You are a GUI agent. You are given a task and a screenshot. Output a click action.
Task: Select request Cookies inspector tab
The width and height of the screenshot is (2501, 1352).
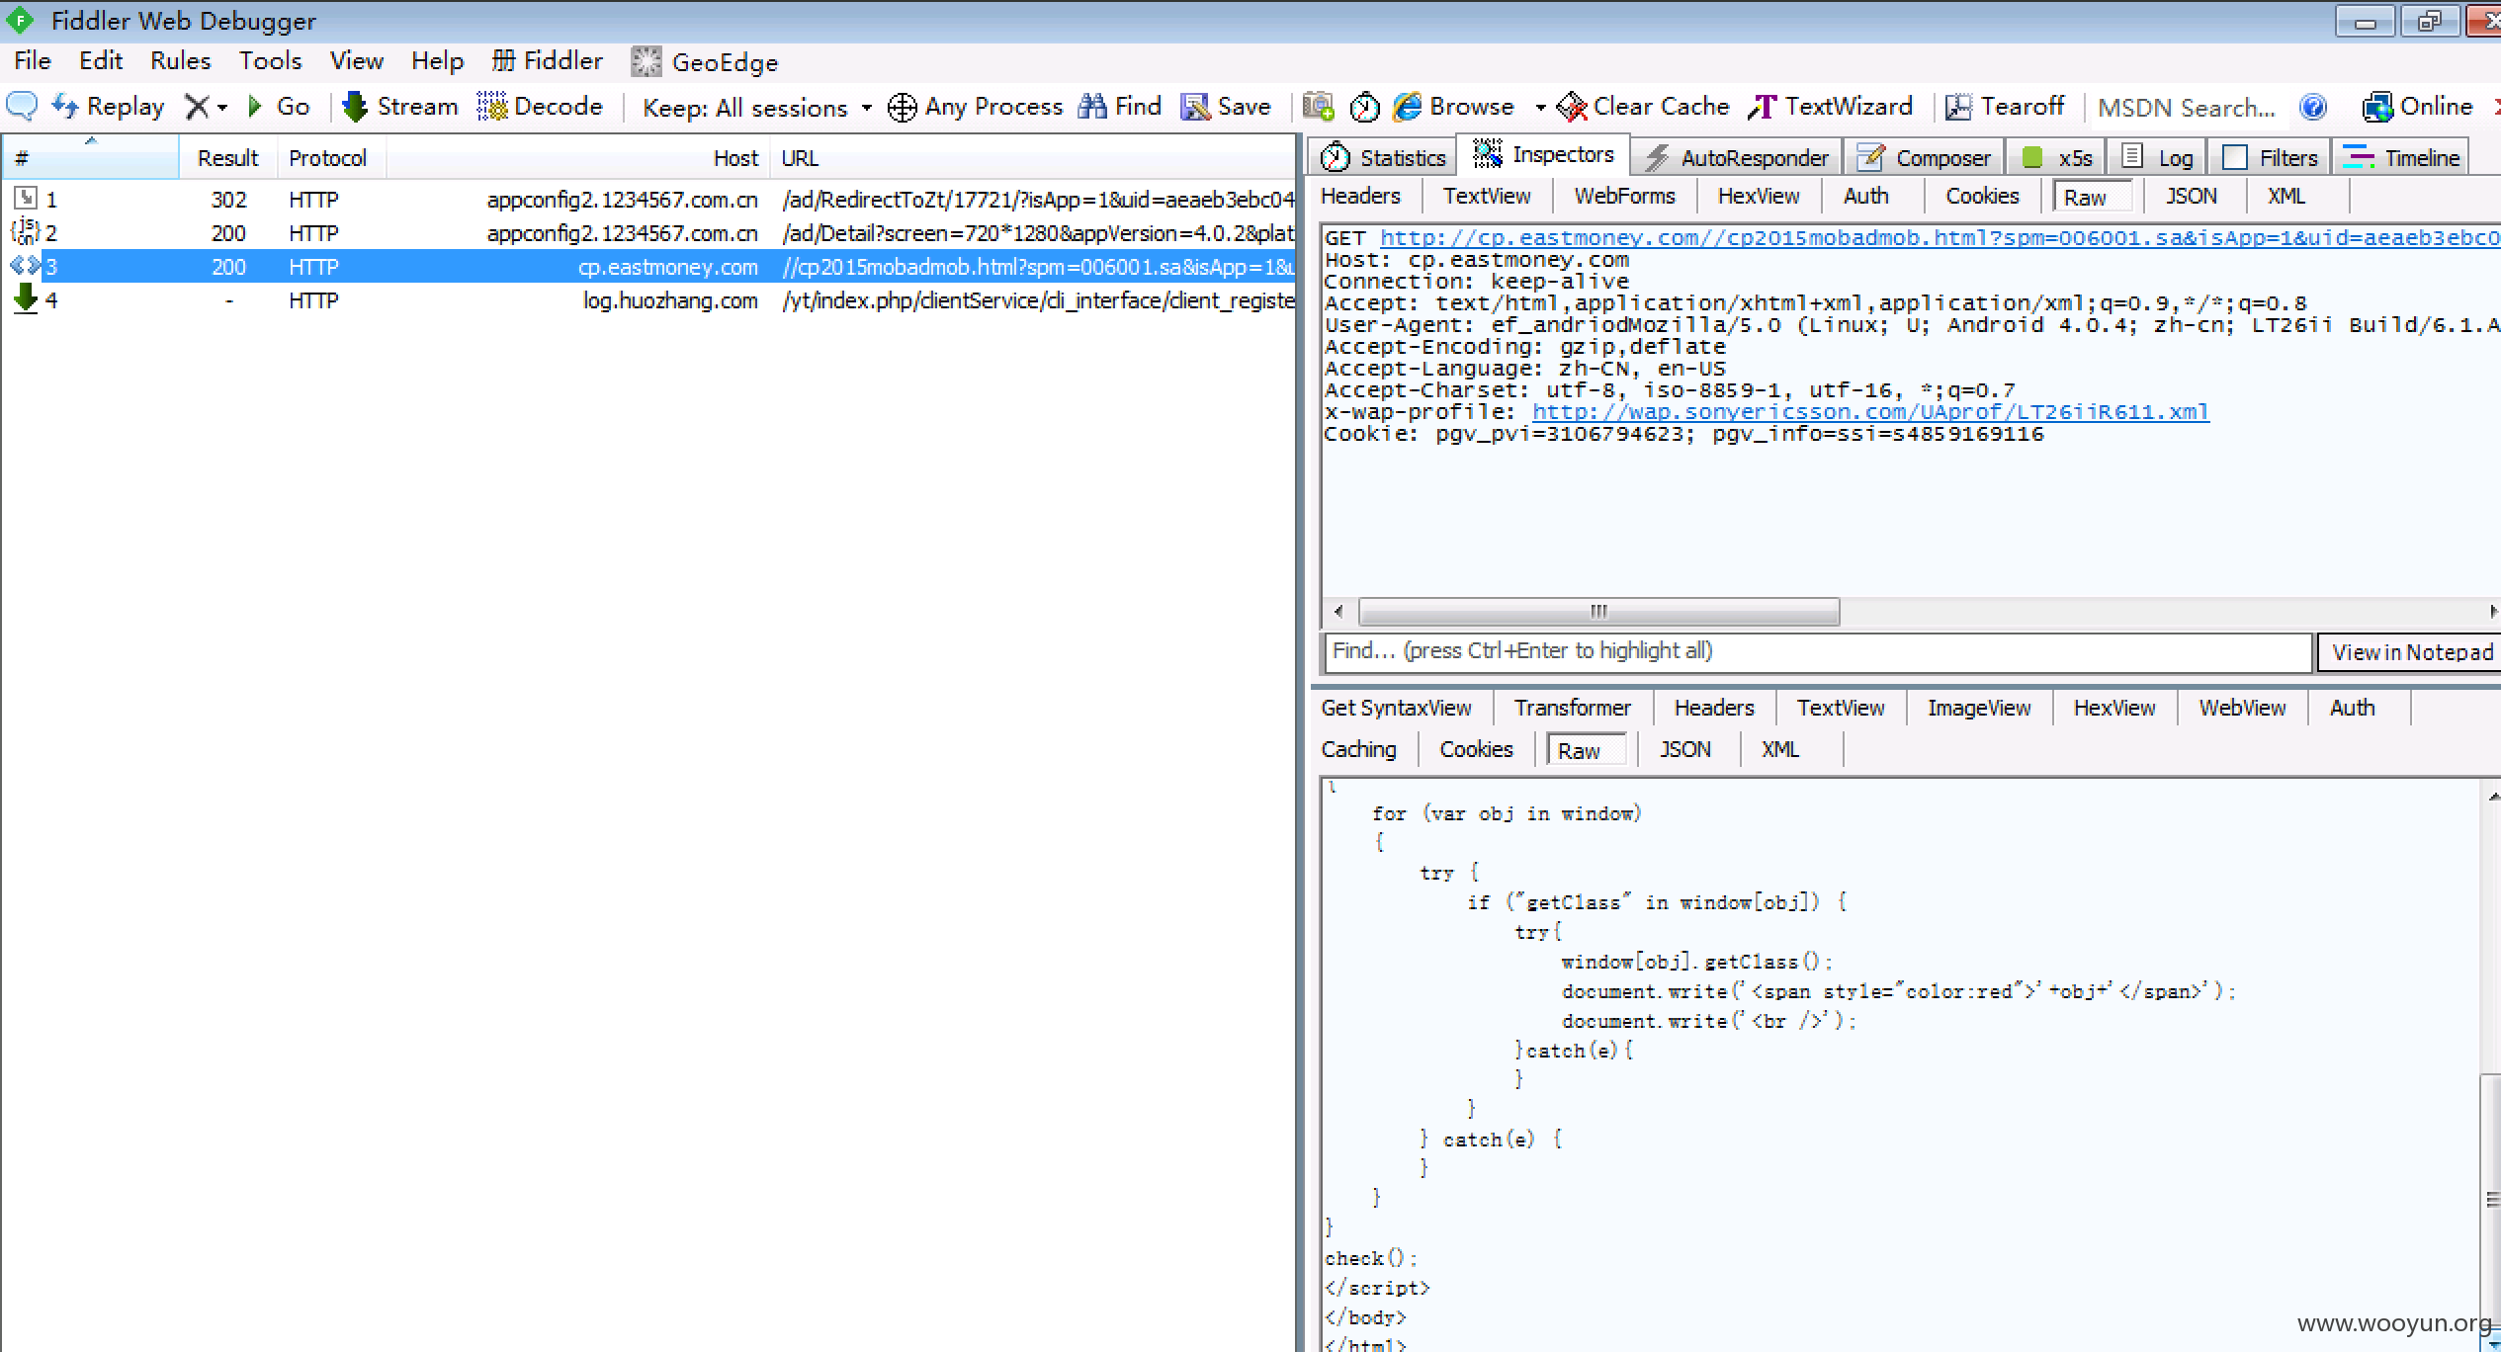point(1982,196)
